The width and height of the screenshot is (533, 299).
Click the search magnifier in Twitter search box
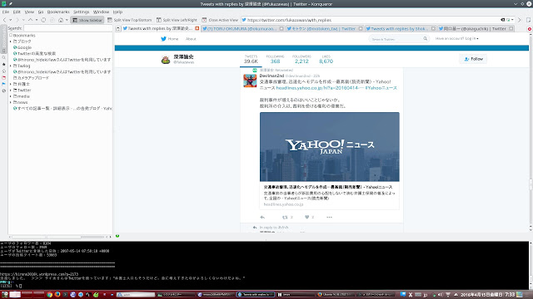pyautogui.click(x=426, y=39)
